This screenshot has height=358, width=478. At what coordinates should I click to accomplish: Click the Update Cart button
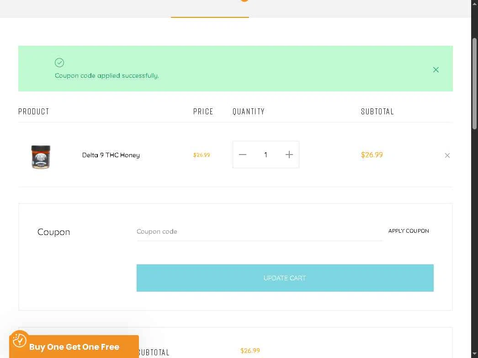click(285, 278)
